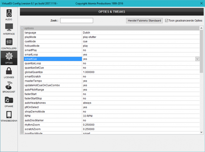This screenshot has height=152, width=205.
Task: Select the RPM option name
Action: [x=28, y=116]
